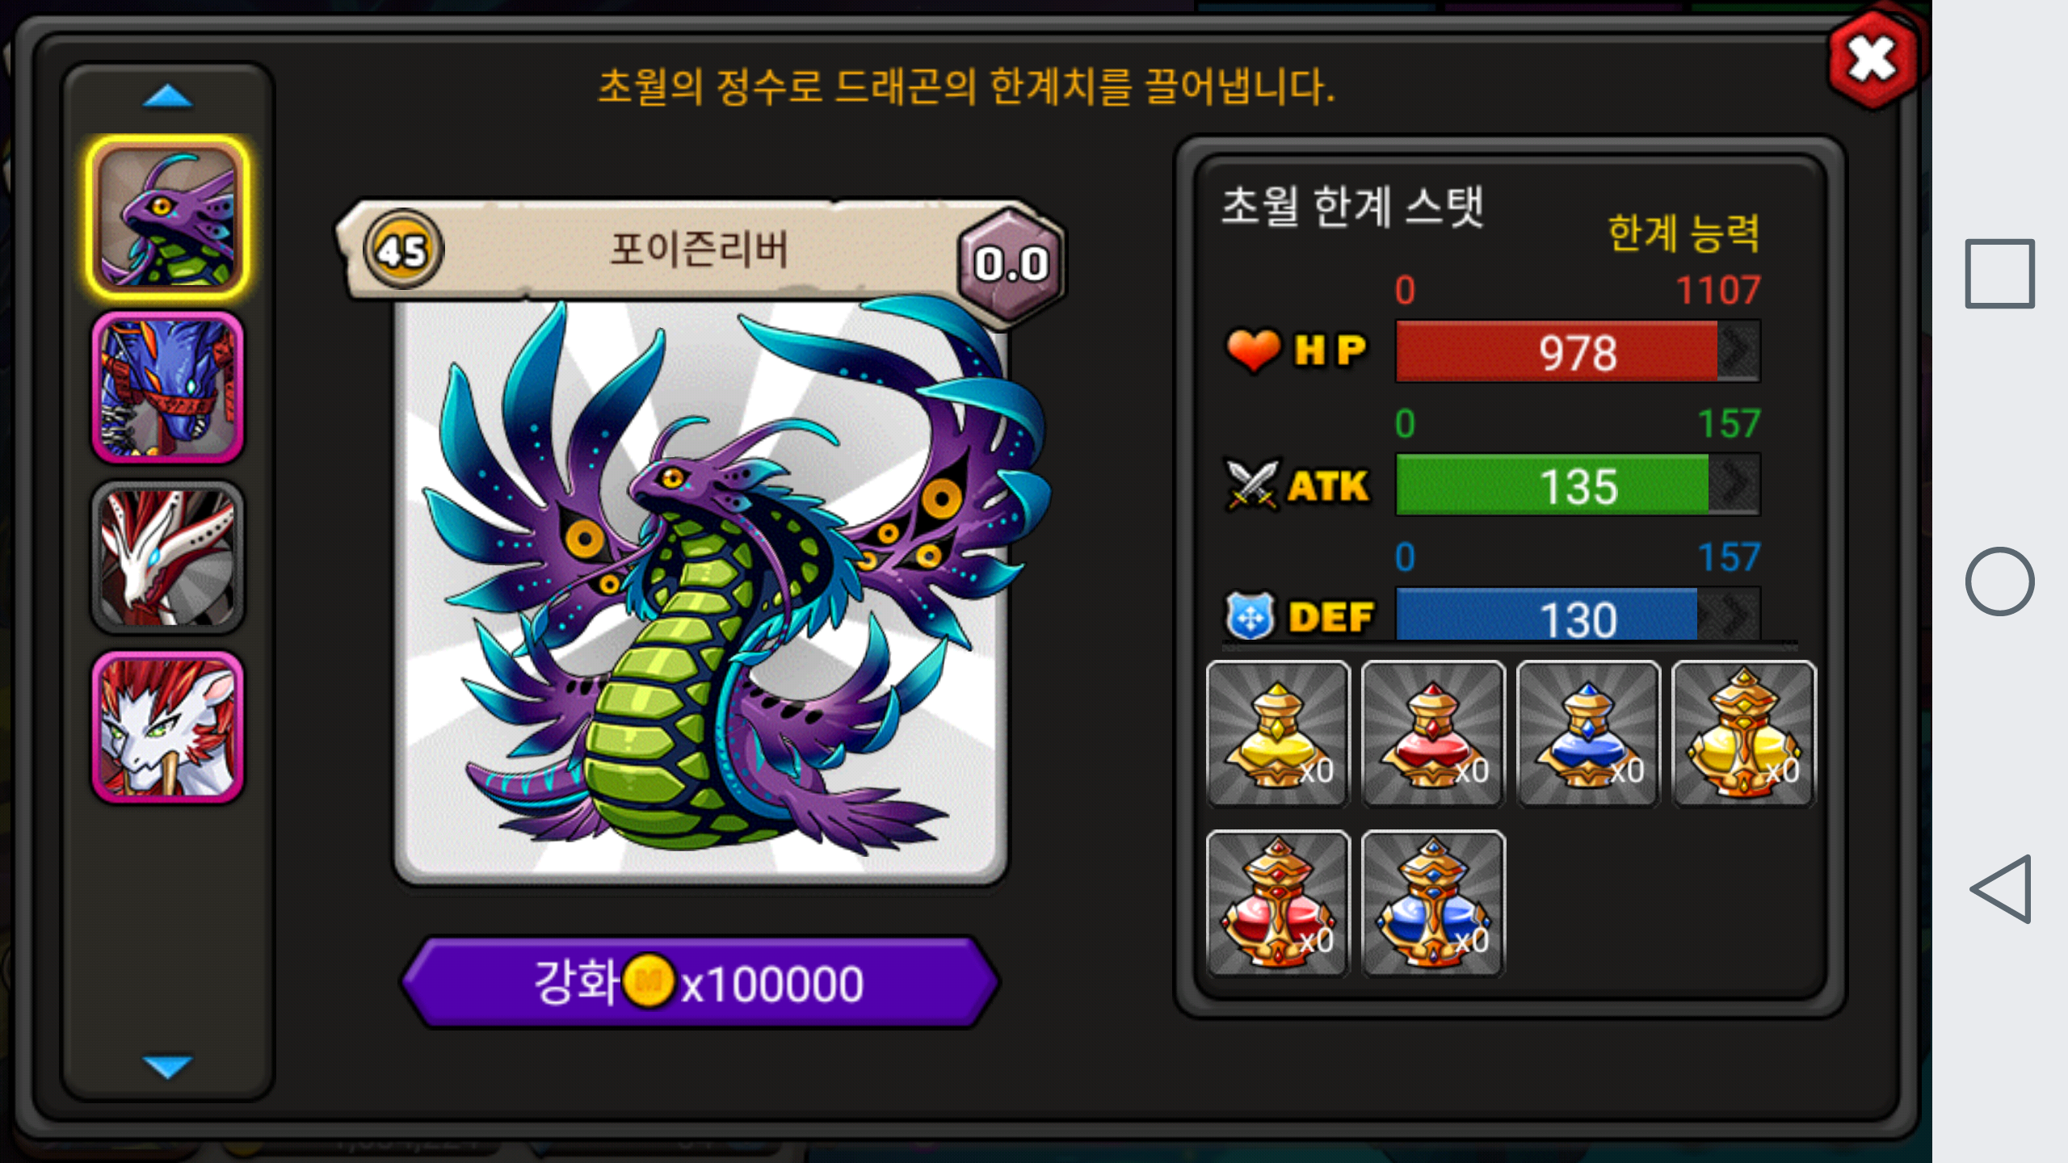Select the small blue essence potion

pyautogui.click(x=1588, y=733)
